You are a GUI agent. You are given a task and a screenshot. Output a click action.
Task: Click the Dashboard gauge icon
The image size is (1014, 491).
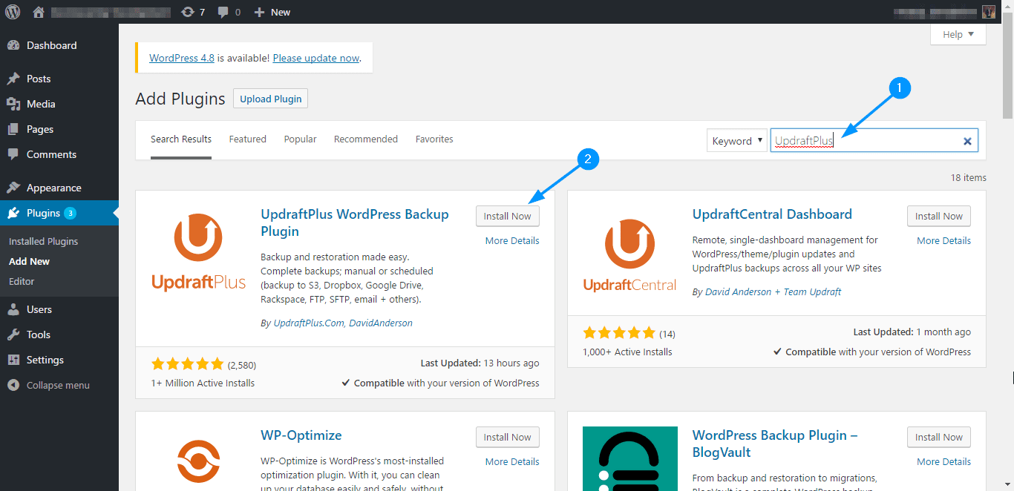(x=13, y=45)
